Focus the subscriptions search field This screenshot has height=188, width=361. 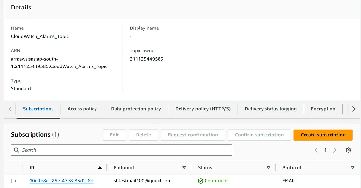(125, 150)
